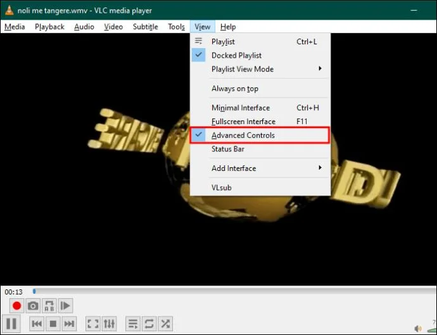Toggle shuffle random playback
Screen dimensions: 437x335
click(x=165, y=324)
